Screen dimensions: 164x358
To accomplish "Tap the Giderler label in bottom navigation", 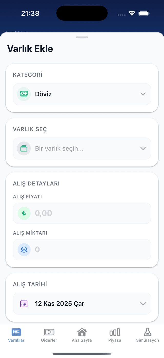I will (x=49, y=340).
